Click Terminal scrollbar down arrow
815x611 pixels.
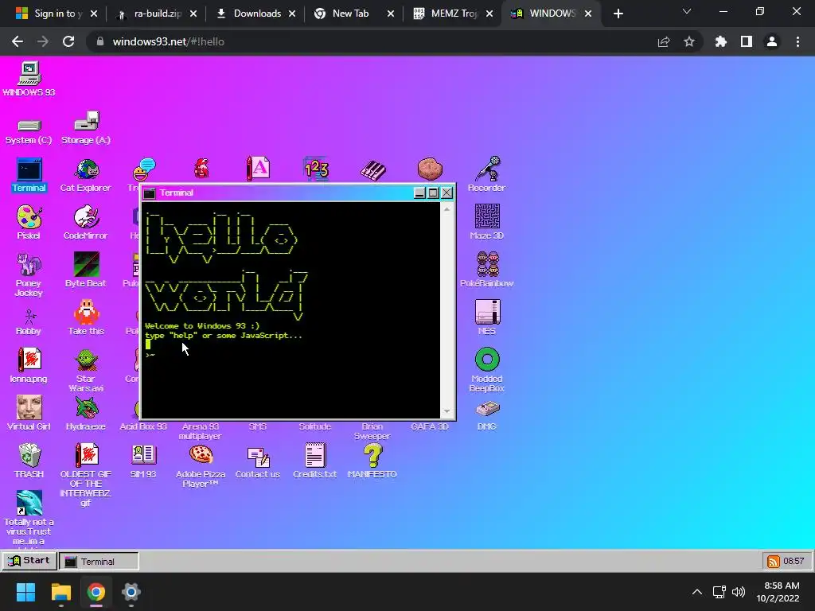click(x=446, y=411)
